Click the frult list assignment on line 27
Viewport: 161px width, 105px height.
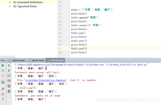tap(92, 10)
